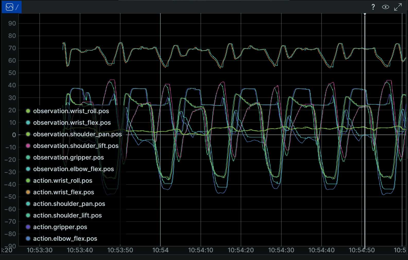This screenshot has height=260, width=408.
Task: Click the plot panel icon in header
Action: pos(10,7)
